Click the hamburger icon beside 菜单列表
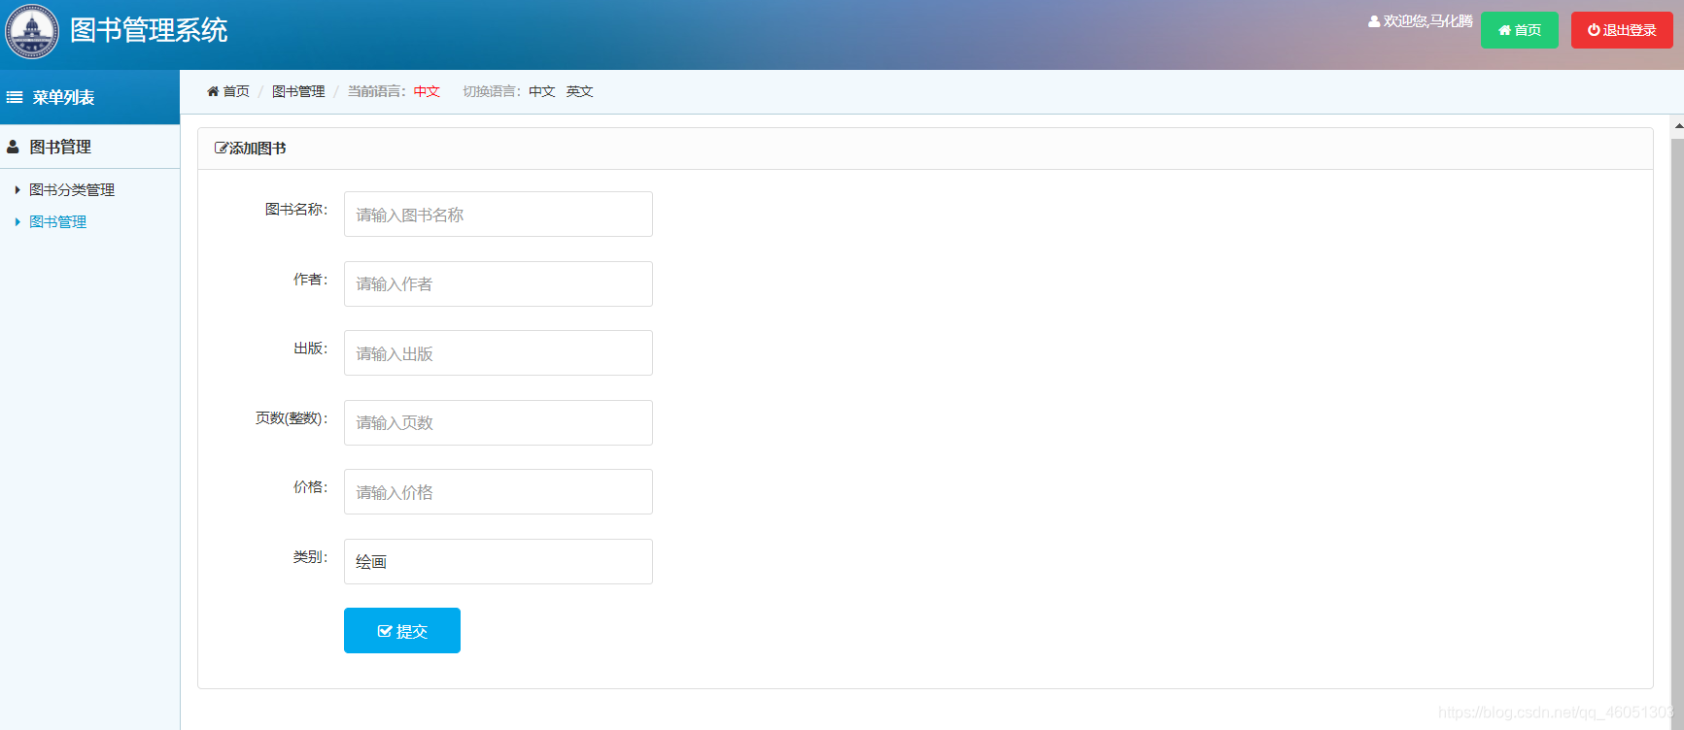 pos(15,97)
